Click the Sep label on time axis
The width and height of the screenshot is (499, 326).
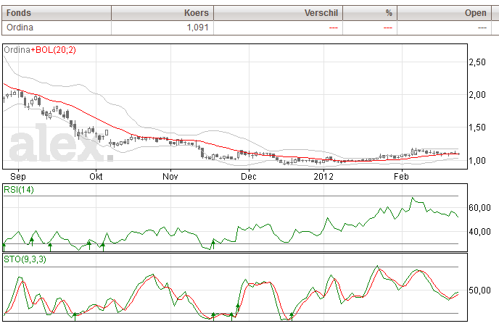18,177
